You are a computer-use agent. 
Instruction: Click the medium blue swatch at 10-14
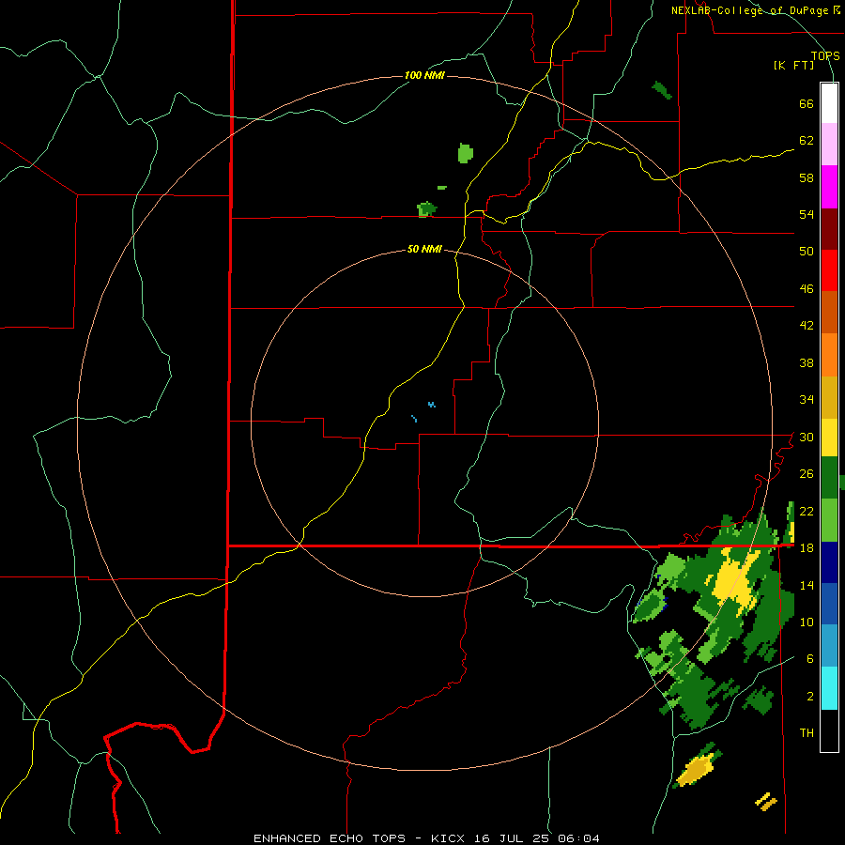point(829,604)
